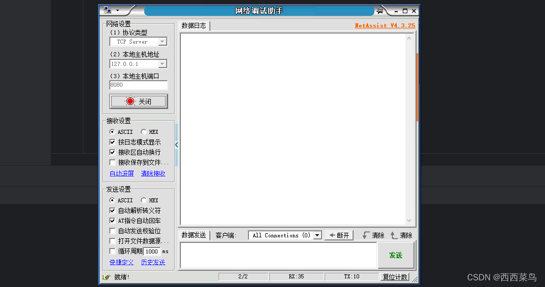
Task: Open the 127.0.0.1 local host address dropdown
Action: pos(163,64)
